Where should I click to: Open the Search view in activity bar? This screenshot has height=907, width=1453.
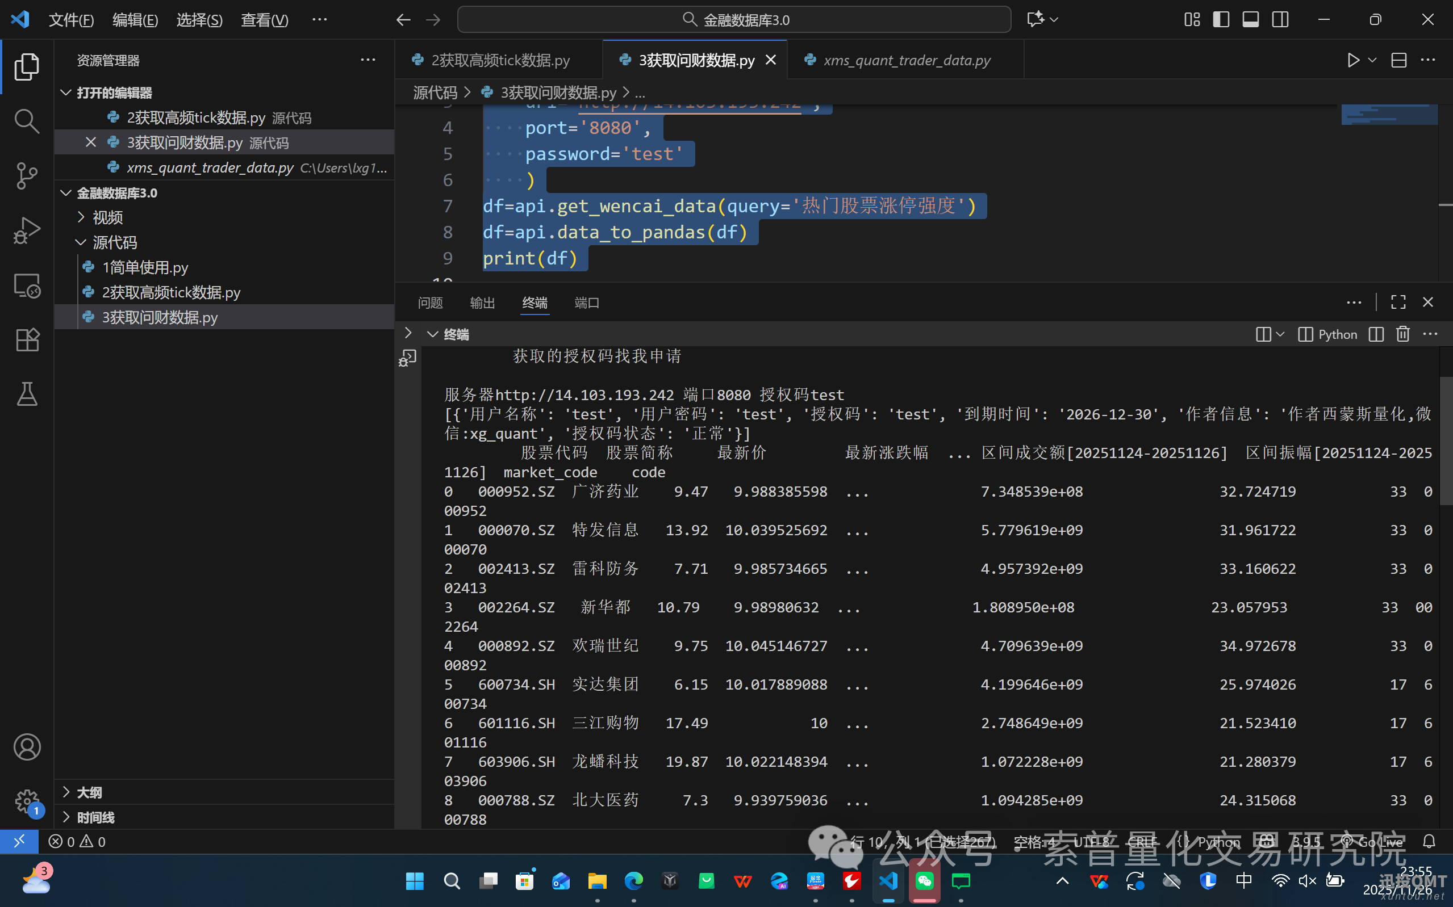pyautogui.click(x=26, y=121)
